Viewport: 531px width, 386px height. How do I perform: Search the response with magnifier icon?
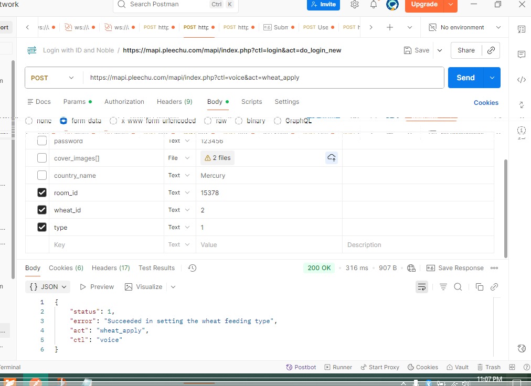(458, 287)
